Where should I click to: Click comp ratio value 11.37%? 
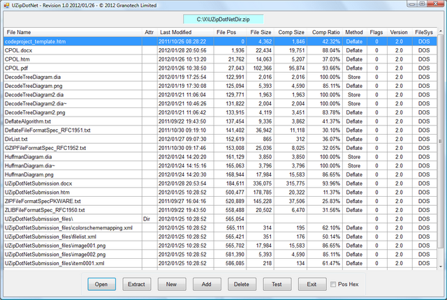pos(332,192)
